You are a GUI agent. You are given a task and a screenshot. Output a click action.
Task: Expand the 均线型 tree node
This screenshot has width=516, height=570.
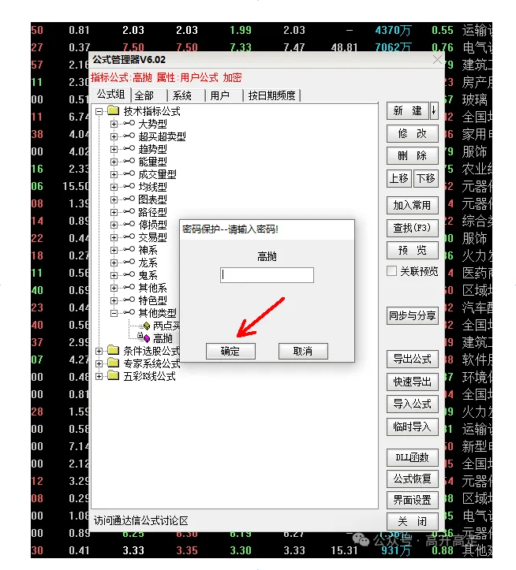coord(114,187)
